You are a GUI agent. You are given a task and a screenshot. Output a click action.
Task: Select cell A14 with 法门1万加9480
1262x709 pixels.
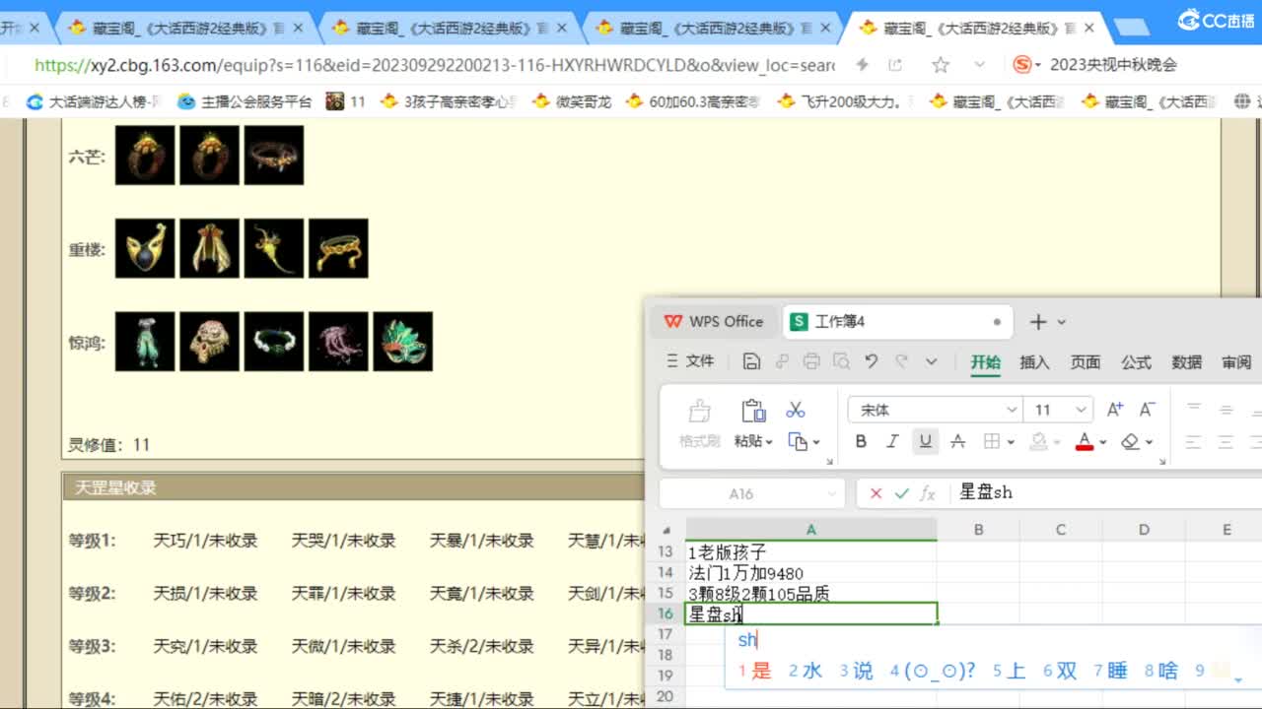coord(810,573)
